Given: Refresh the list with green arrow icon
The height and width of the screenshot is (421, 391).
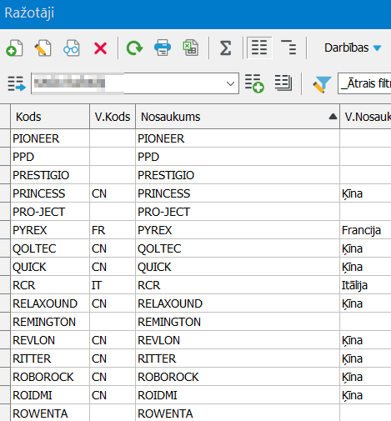Looking at the screenshot, I should (x=134, y=48).
